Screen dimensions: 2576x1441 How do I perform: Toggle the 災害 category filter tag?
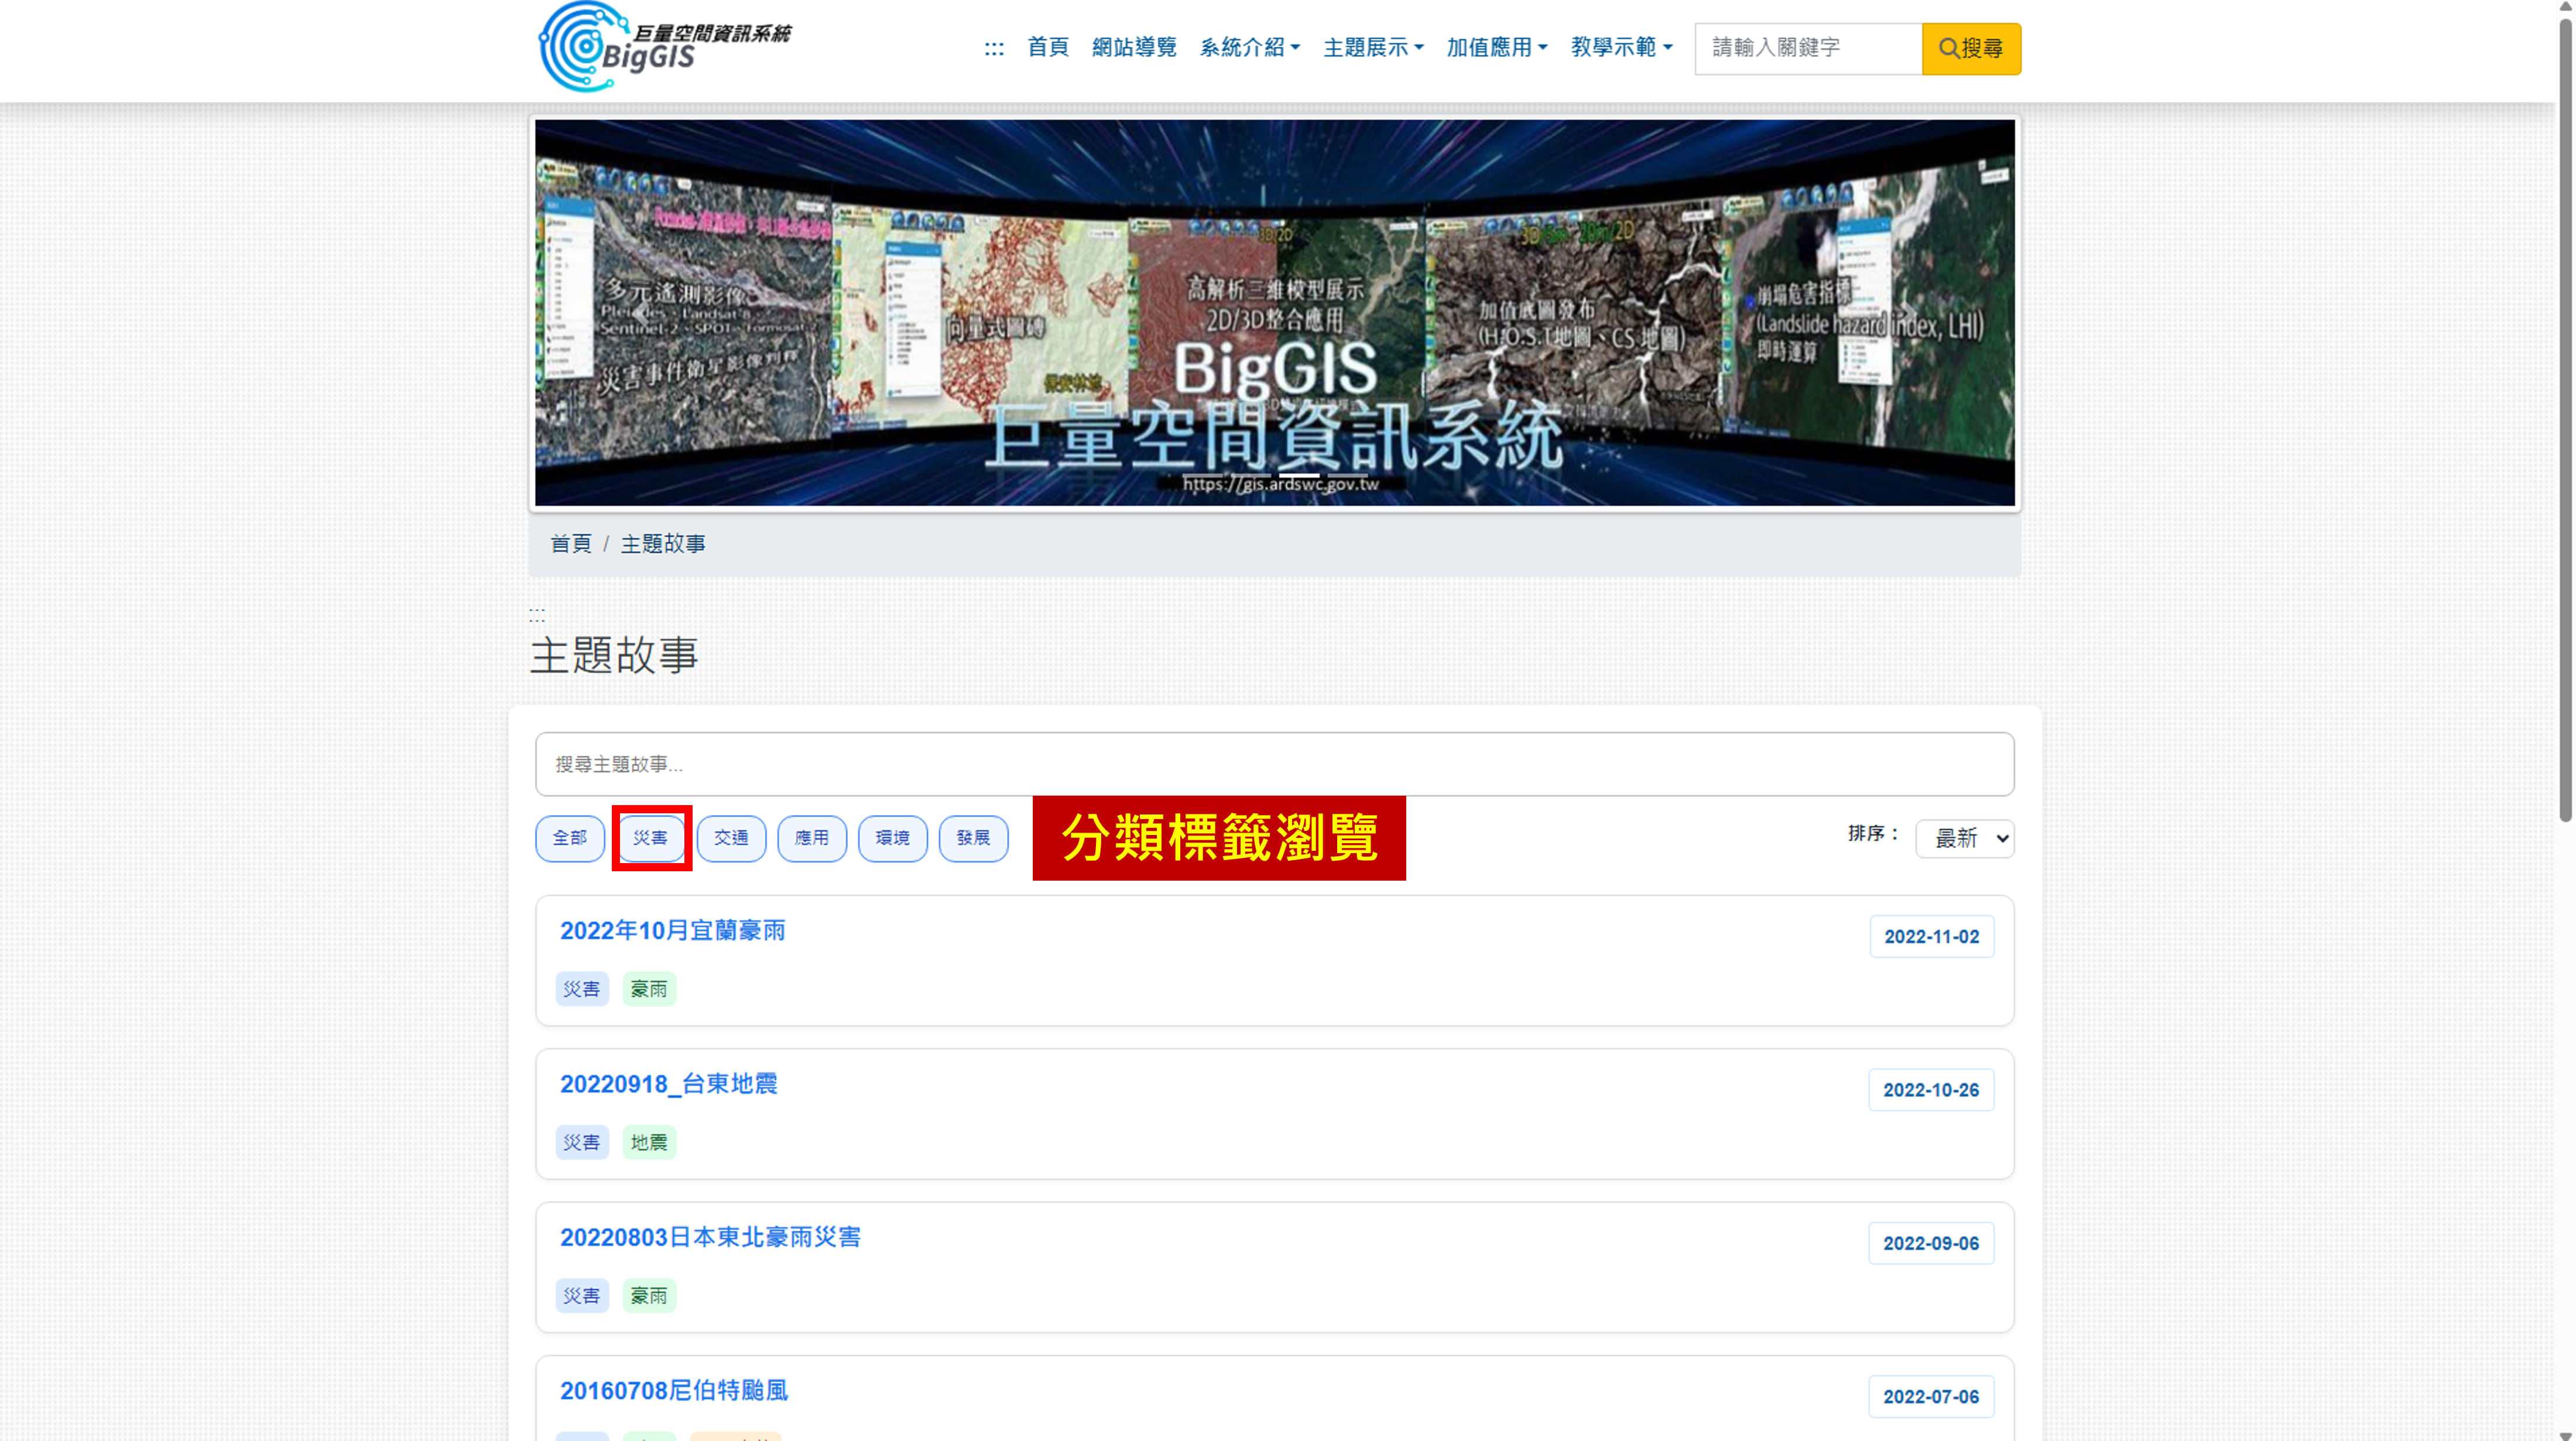click(x=650, y=837)
